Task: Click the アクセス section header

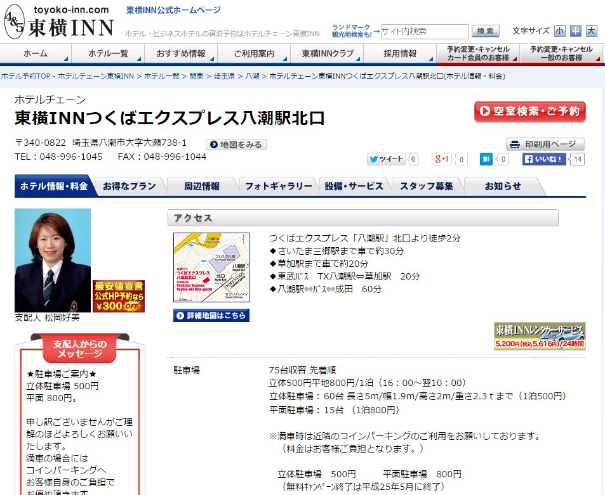Action: (x=362, y=217)
